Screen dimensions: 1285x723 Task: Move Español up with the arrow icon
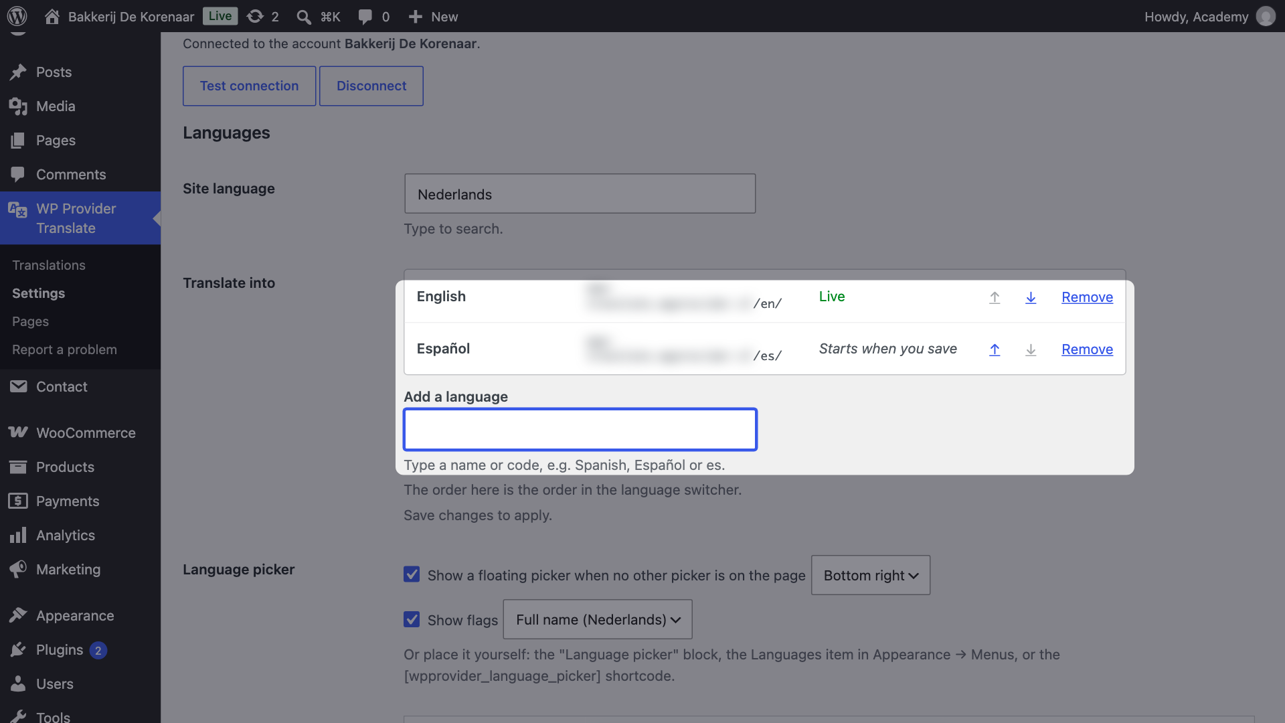(x=995, y=349)
